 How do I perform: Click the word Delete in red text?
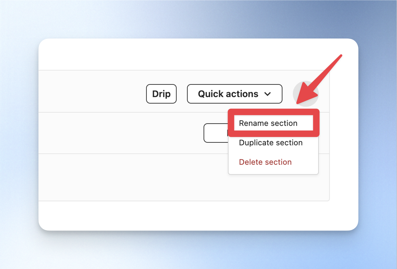(x=249, y=162)
